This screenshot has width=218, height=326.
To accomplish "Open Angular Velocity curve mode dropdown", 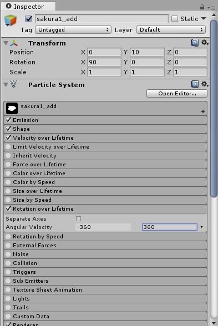I will [201, 227].
